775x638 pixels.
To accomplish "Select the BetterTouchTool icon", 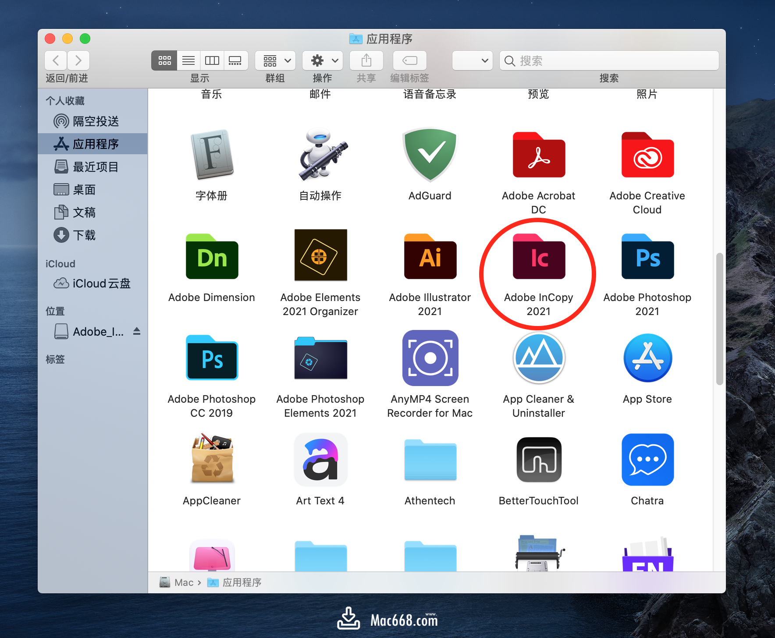I will tap(539, 460).
